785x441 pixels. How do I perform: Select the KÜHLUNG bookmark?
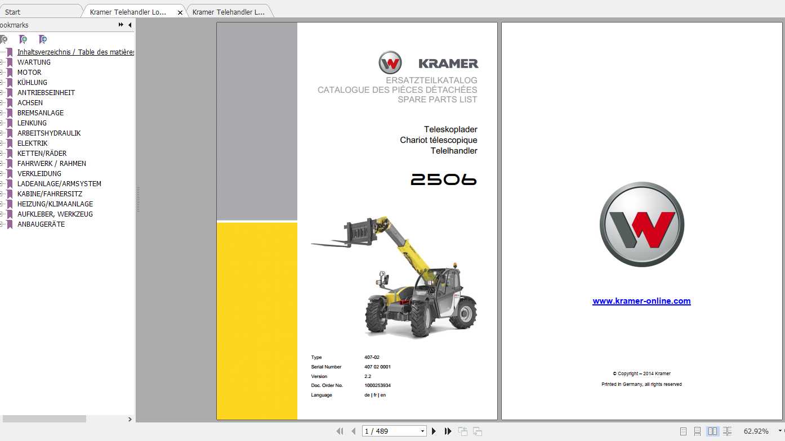pyautogui.click(x=32, y=83)
